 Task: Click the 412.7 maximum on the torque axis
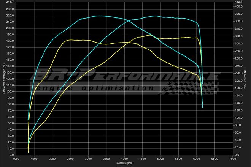pyautogui.click(x=239, y=2)
